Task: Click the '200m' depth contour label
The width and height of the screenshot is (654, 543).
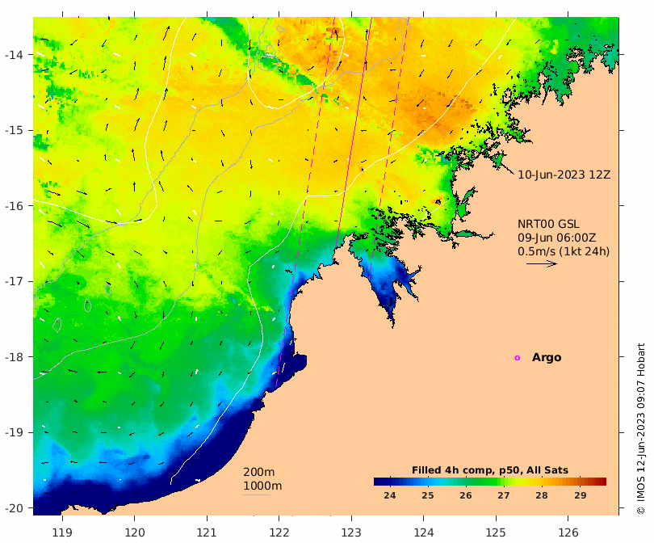Action: pyautogui.click(x=259, y=472)
